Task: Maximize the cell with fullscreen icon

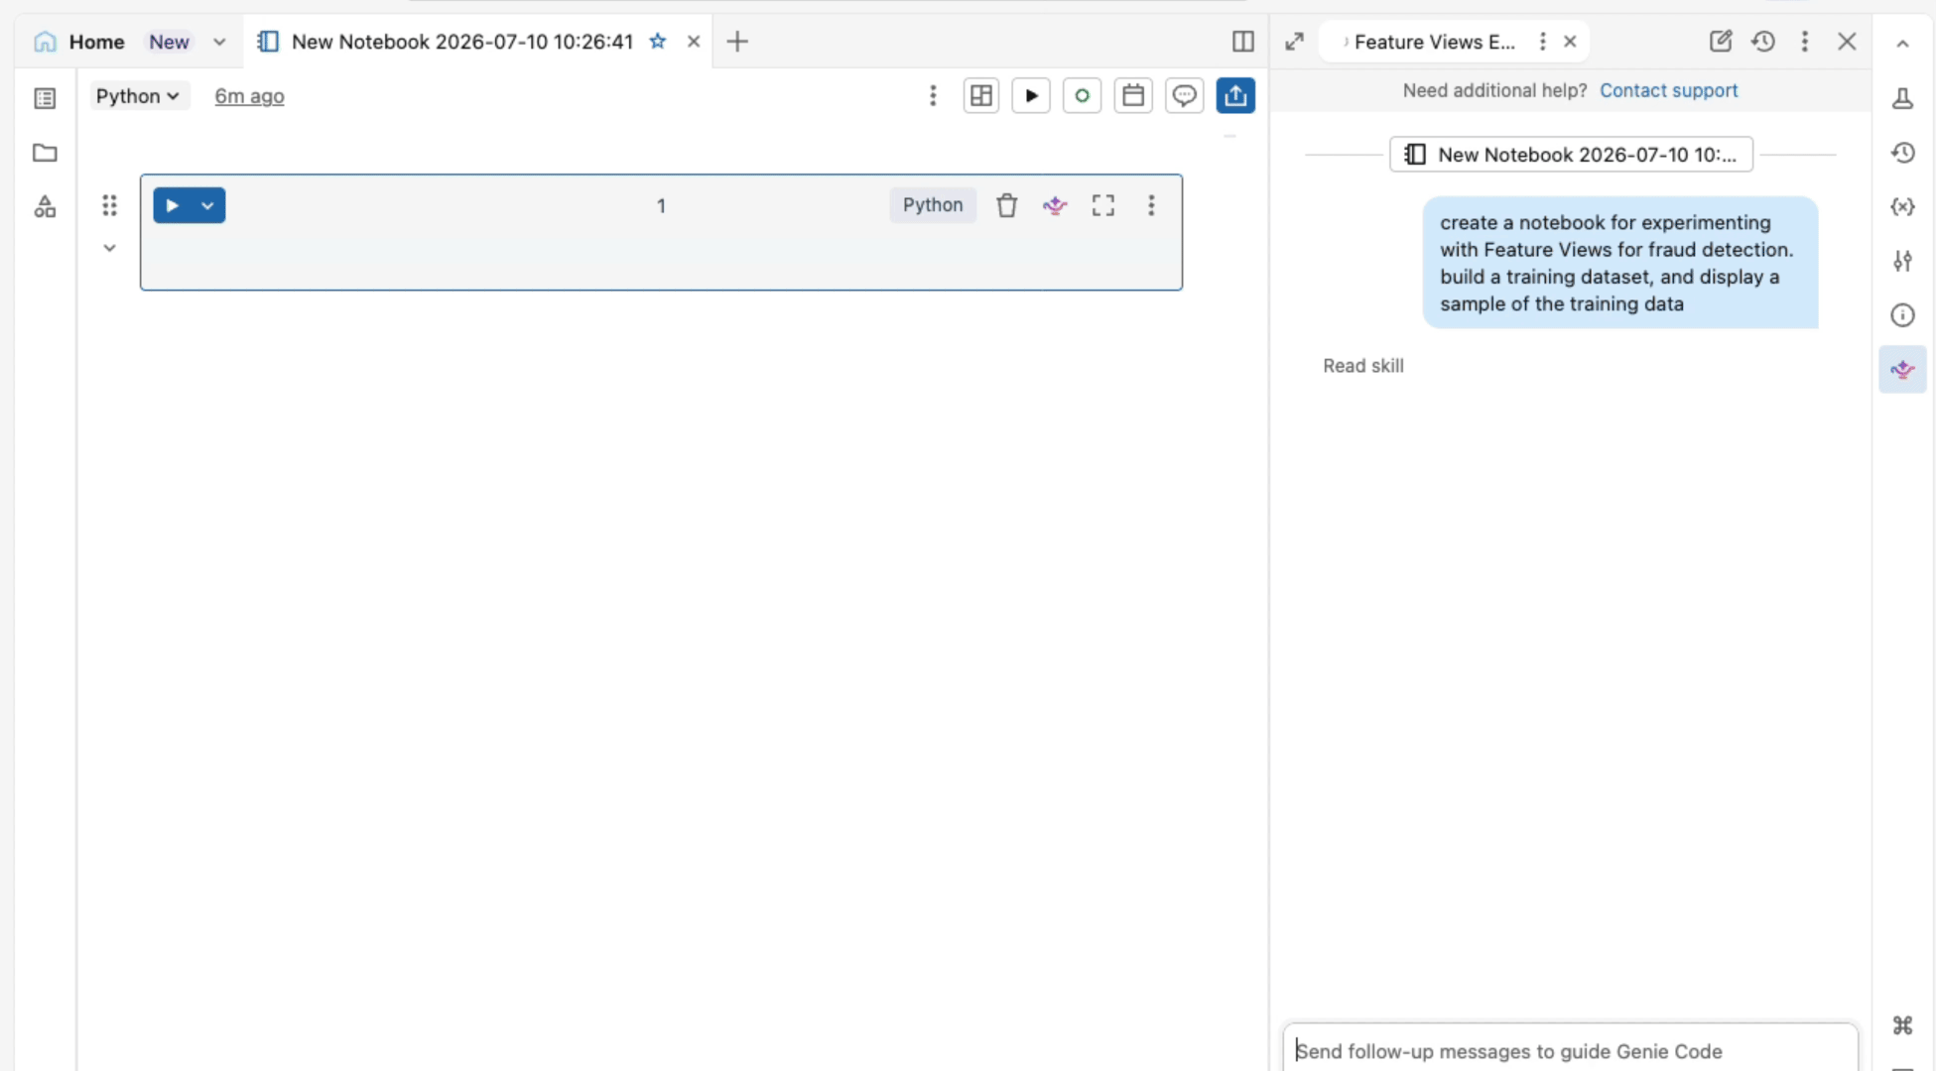Action: point(1103,205)
